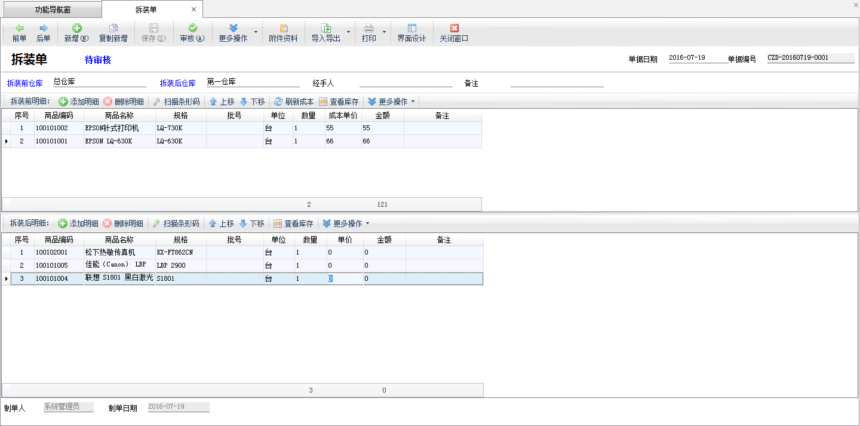The width and height of the screenshot is (860, 426).
Task: Close the 拆装单 tab
Action: (193, 10)
